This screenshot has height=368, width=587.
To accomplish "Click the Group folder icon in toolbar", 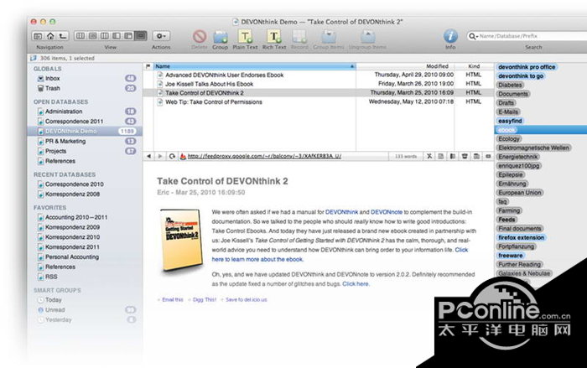I will [x=221, y=37].
